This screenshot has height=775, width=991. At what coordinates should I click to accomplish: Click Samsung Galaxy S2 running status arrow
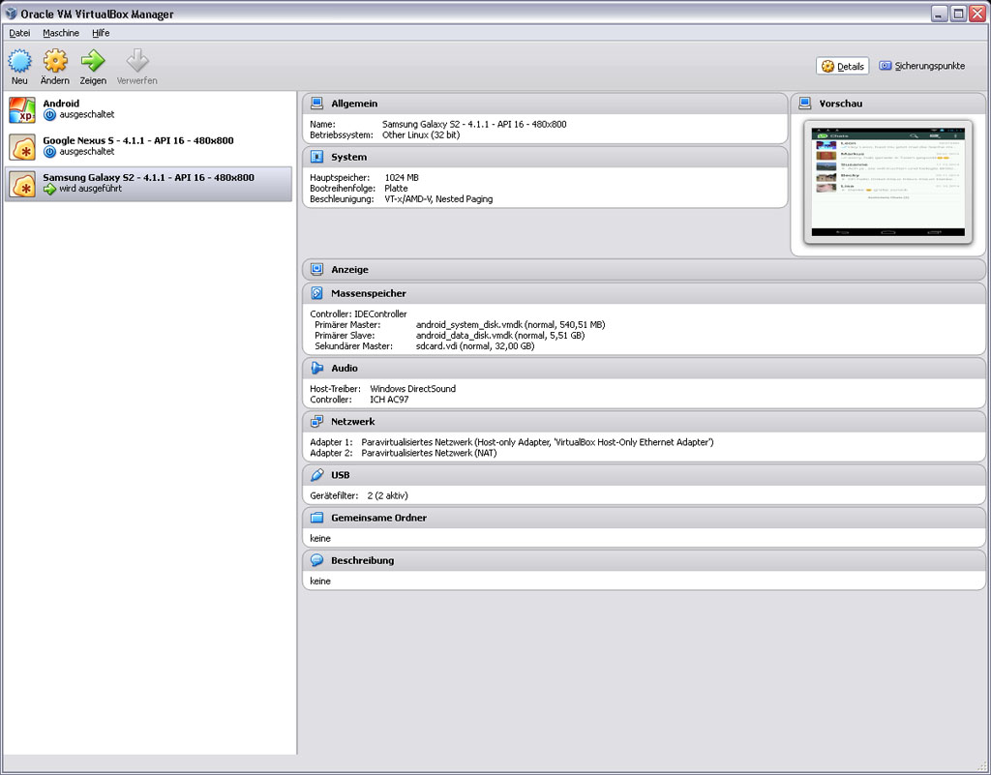pos(49,189)
